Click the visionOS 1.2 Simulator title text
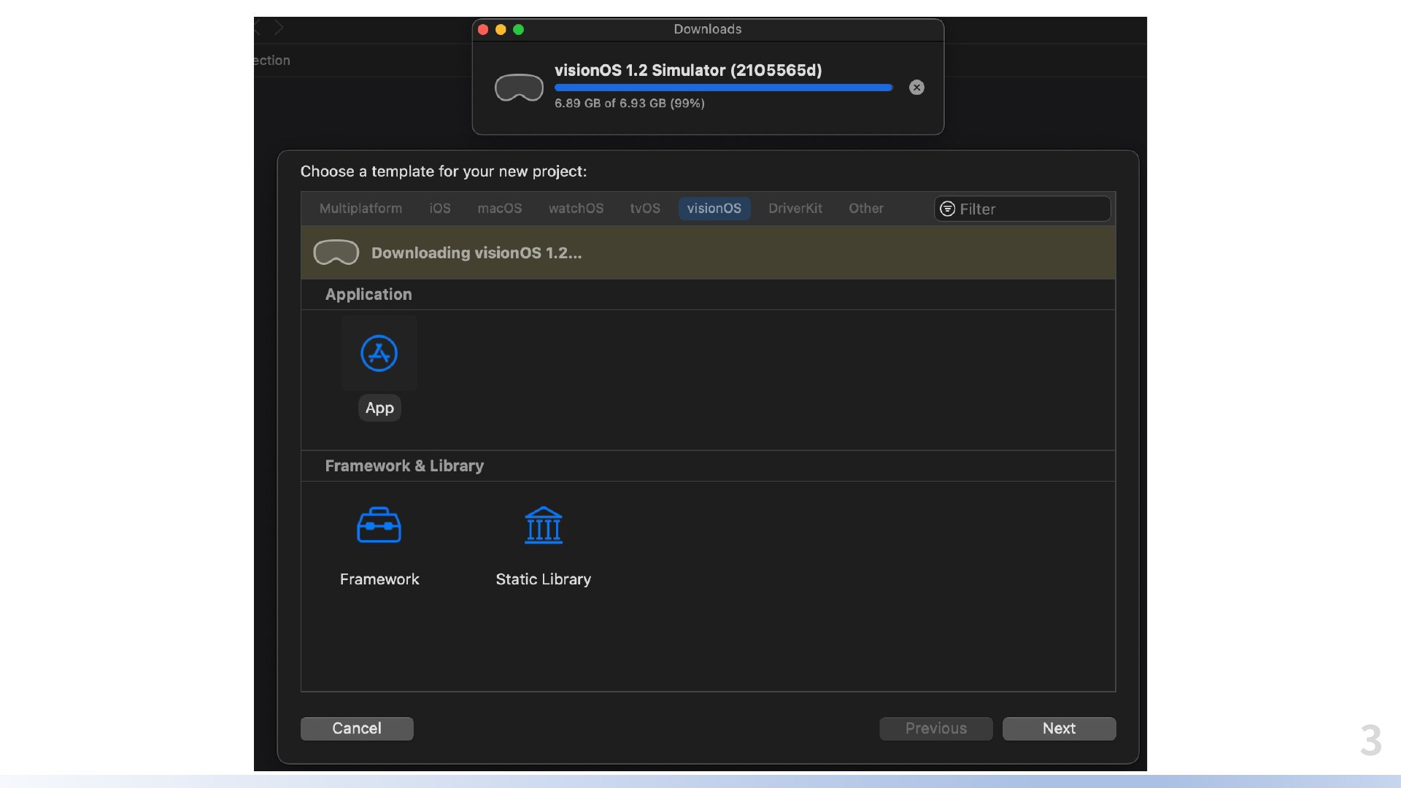 coord(688,70)
